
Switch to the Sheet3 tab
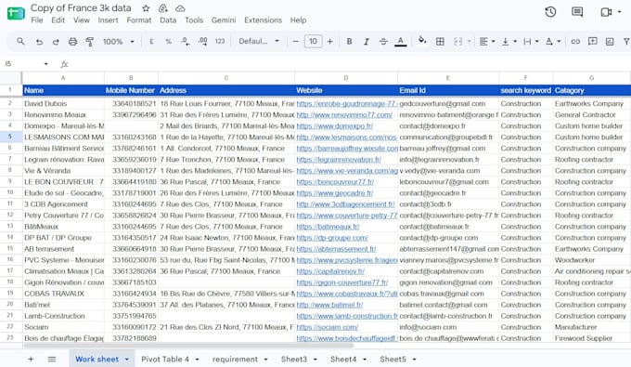294,359
